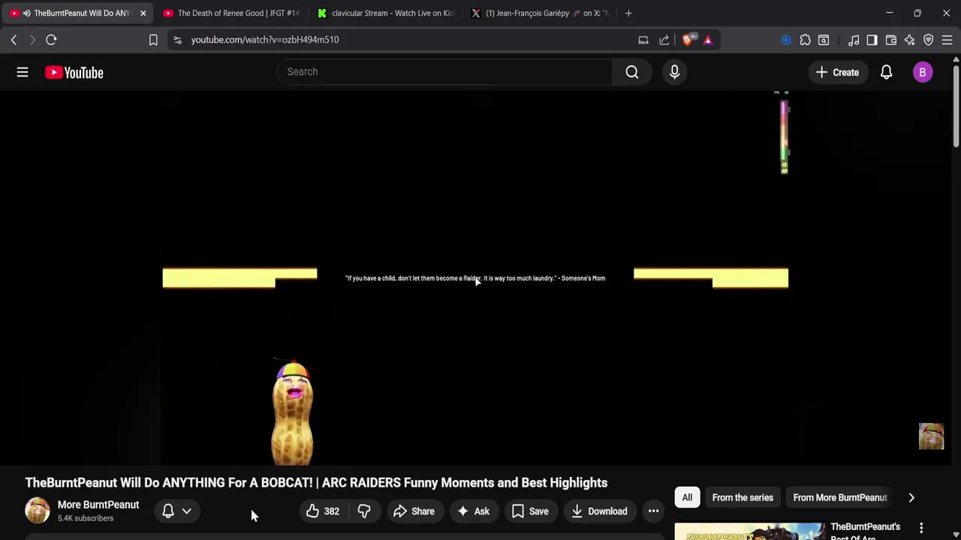Go to the YouTube home logo
961x540 pixels.
(x=74, y=72)
